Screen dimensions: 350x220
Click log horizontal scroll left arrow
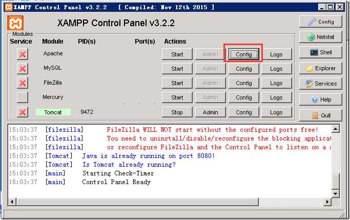pos(12,202)
